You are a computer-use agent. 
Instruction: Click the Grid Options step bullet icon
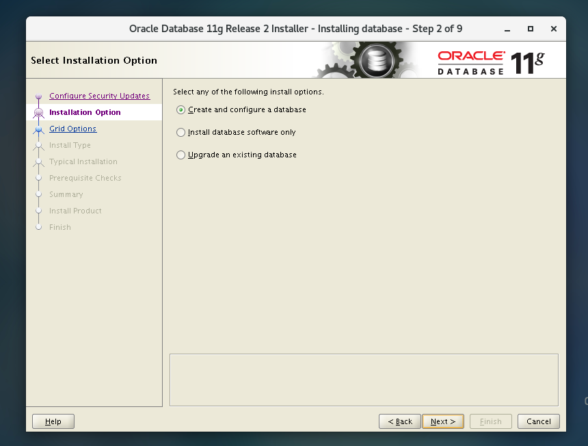[x=38, y=129]
